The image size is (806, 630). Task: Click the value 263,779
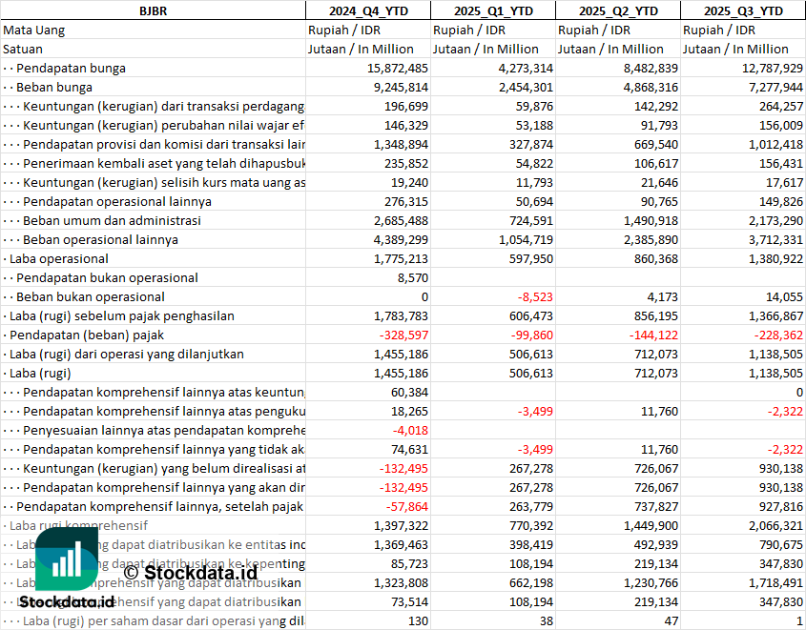tap(531, 506)
